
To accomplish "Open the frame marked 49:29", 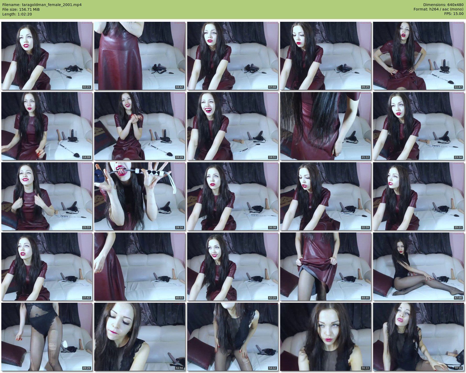I will 47,337.
